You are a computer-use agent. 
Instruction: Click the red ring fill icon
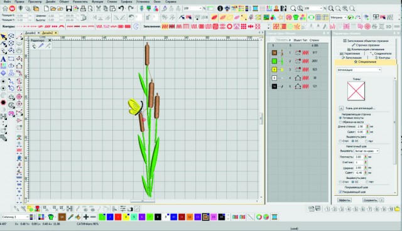coord(229,26)
